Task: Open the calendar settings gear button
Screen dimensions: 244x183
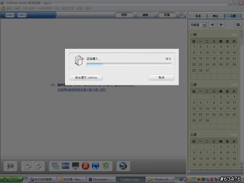Action: [238, 25]
